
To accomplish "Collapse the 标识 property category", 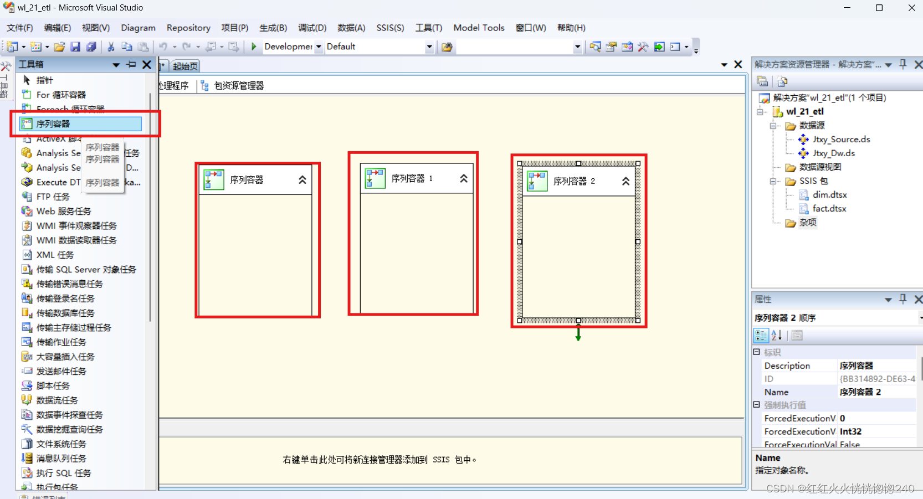I will pos(756,352).
